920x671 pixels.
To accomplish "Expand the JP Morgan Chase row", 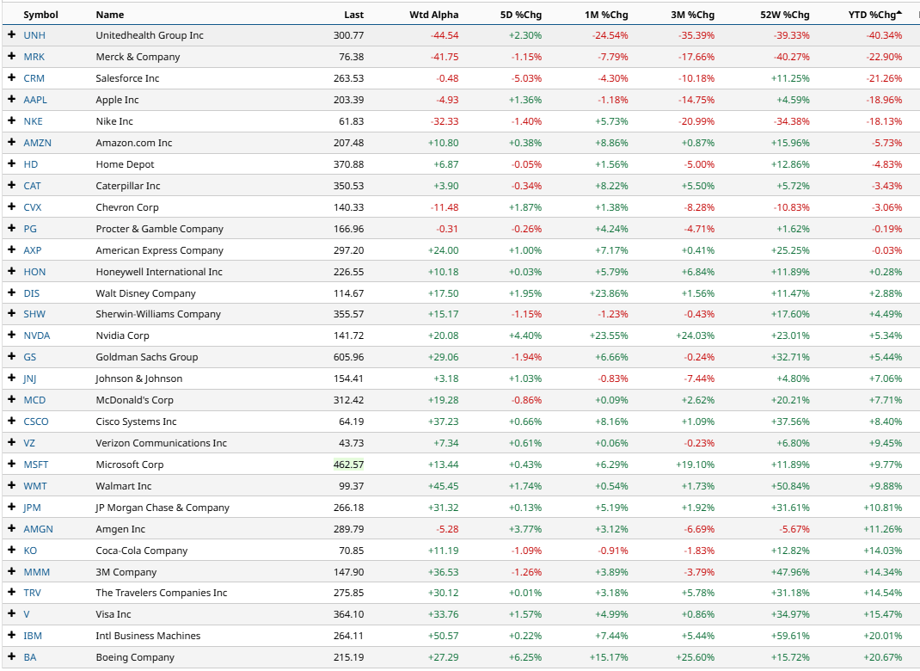I will [x=11, y=508].
